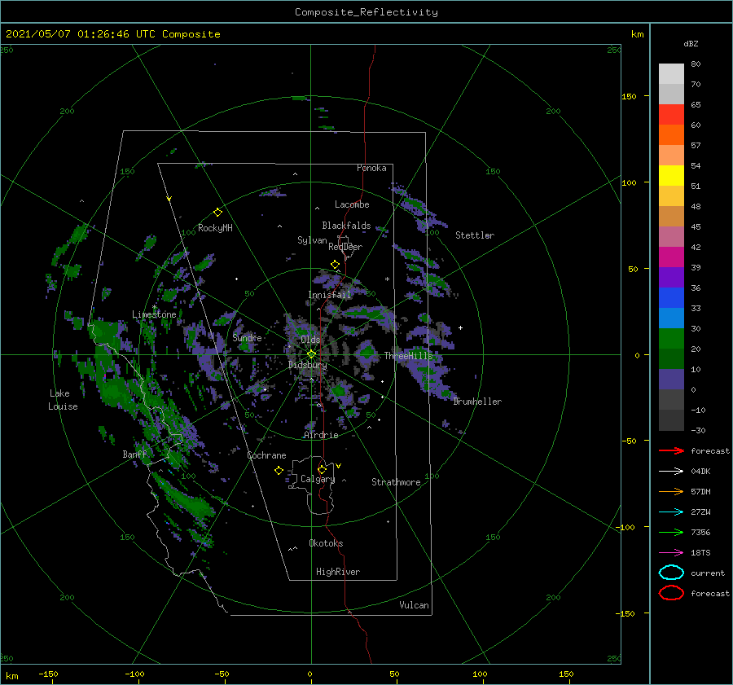Image resolution: width=733 pixels, height=685 pixels.
Task: Click the 0 dBZ purple color swatch
Action: pyautogui.click(x=671, y=380)
